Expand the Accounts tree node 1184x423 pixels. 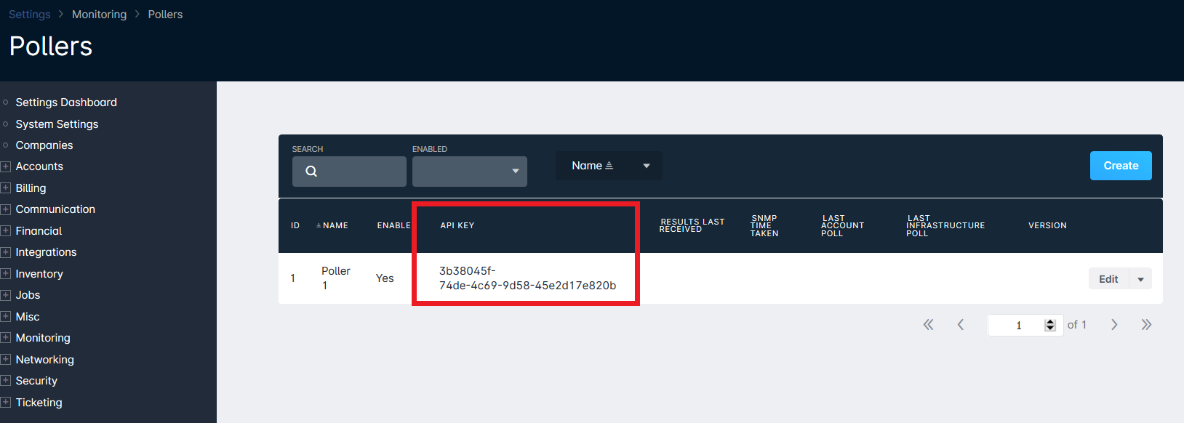tap(6, 166)
